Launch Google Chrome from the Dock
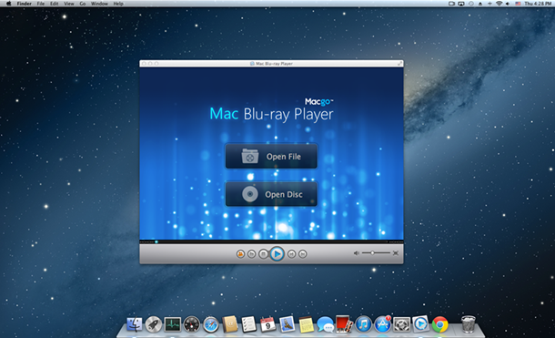Screen dimensions: 555x338 pos(440,324)
